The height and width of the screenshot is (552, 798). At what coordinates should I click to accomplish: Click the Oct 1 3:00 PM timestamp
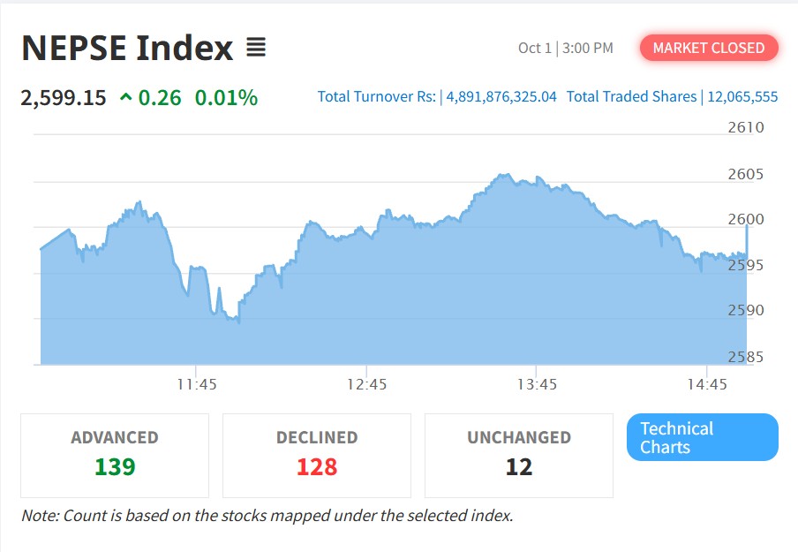coord(566,48)
